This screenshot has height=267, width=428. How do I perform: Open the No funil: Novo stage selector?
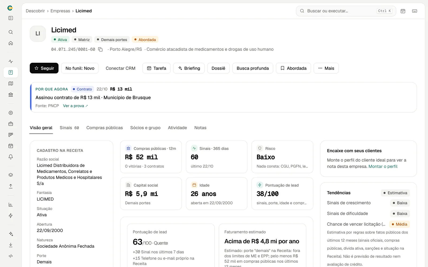(x=80, y=68)
